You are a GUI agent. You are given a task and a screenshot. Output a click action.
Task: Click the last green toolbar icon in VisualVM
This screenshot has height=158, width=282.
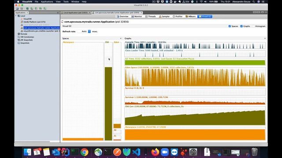pos(45,8)
